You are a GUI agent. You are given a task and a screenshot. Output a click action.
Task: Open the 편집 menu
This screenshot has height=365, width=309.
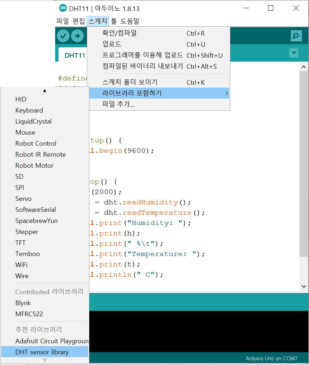coord(79,21)
